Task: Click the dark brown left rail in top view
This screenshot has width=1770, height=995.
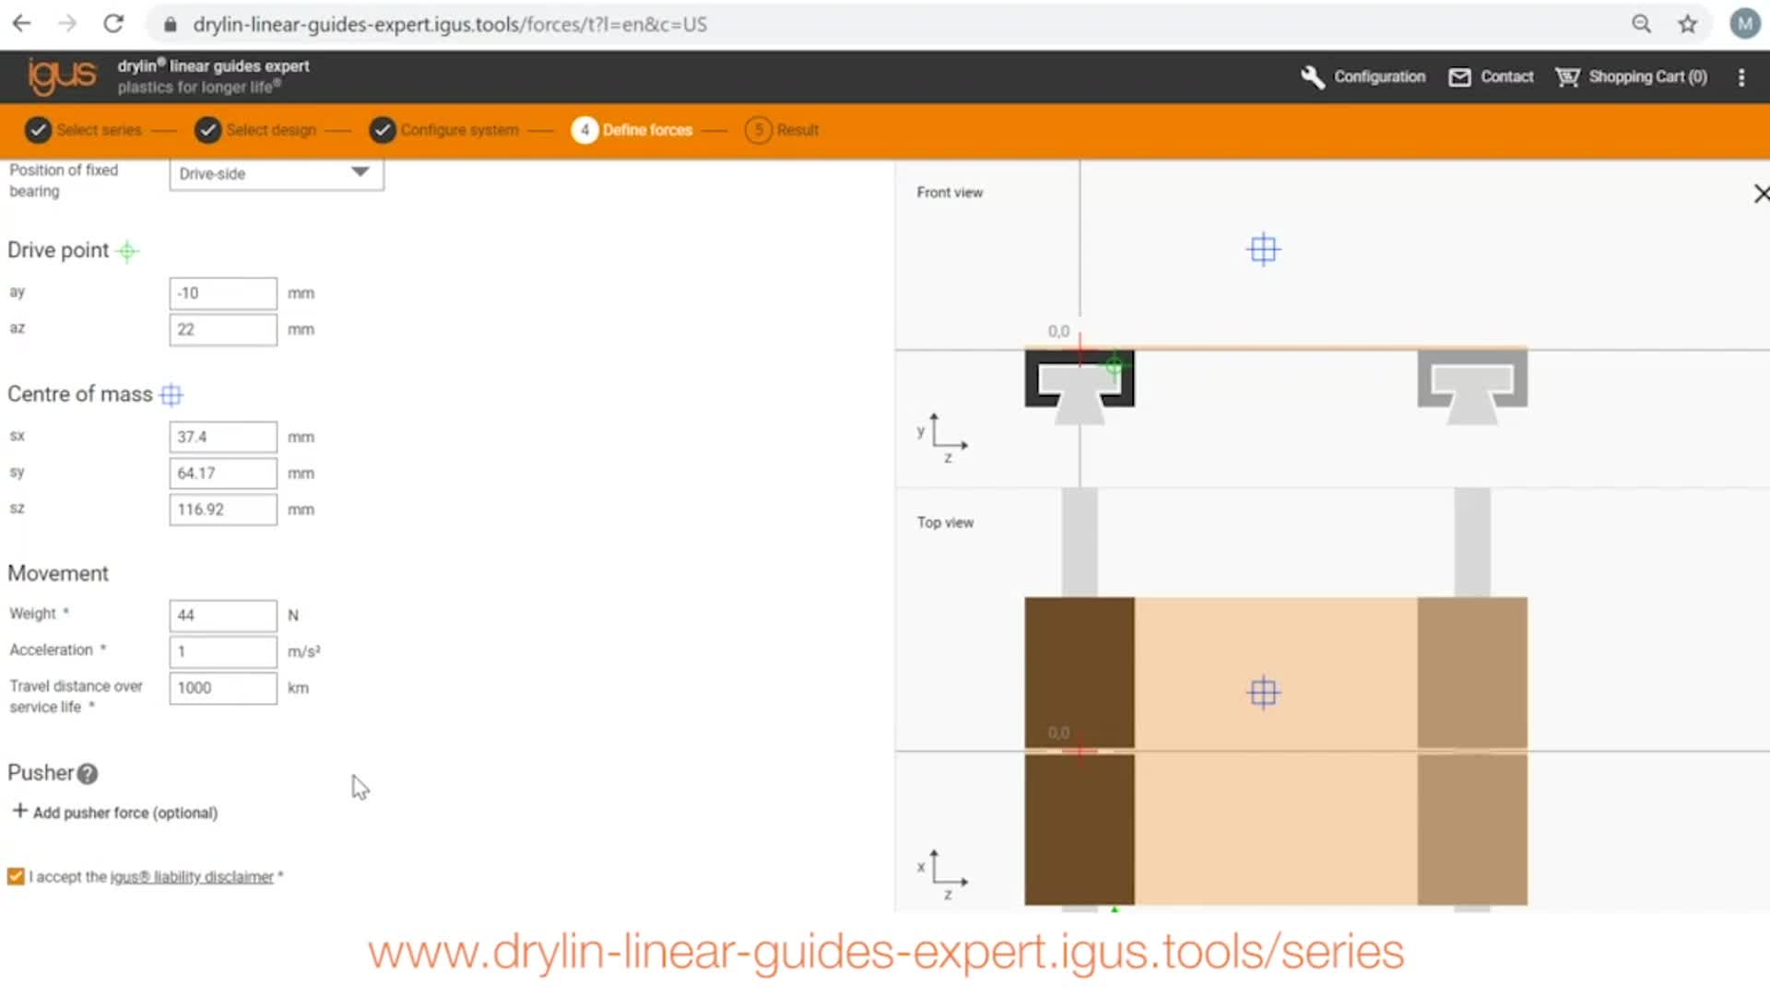Action: [1080, 751]
